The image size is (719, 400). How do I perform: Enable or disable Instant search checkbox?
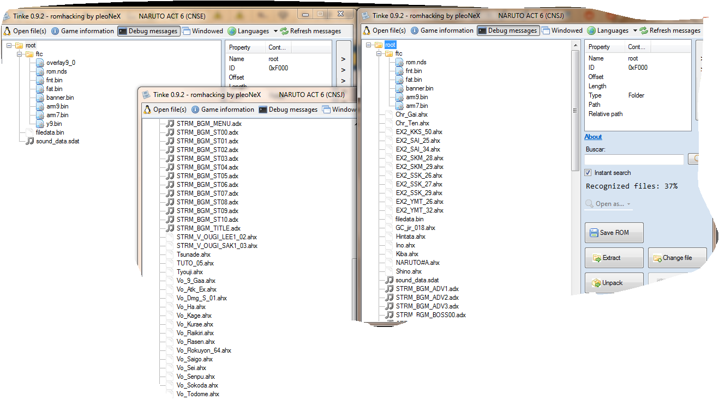pos(588,173)
